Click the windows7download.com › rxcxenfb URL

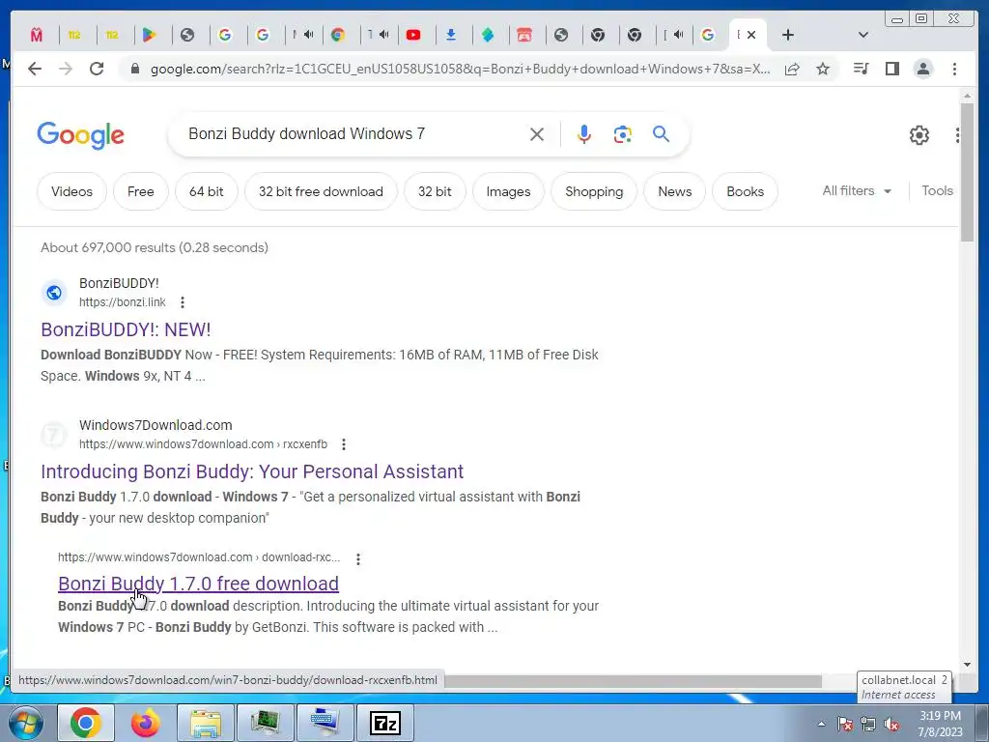203,444
